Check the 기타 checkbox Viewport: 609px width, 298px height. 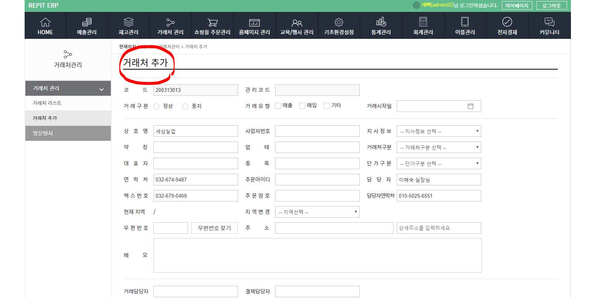(x=327, y=106)
